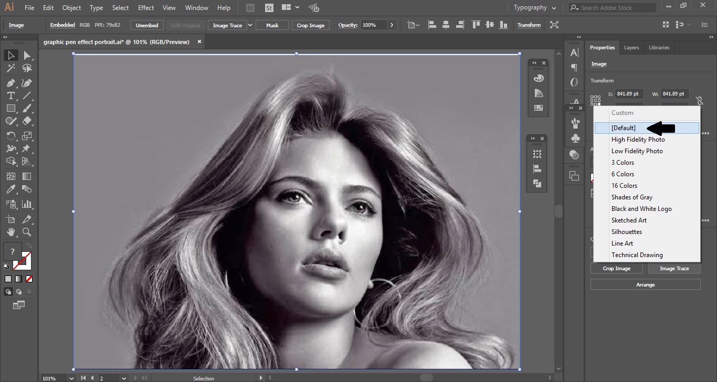717x382 pixels.
Task: Select the Zoom tool
Action: [x=27, y=232]
